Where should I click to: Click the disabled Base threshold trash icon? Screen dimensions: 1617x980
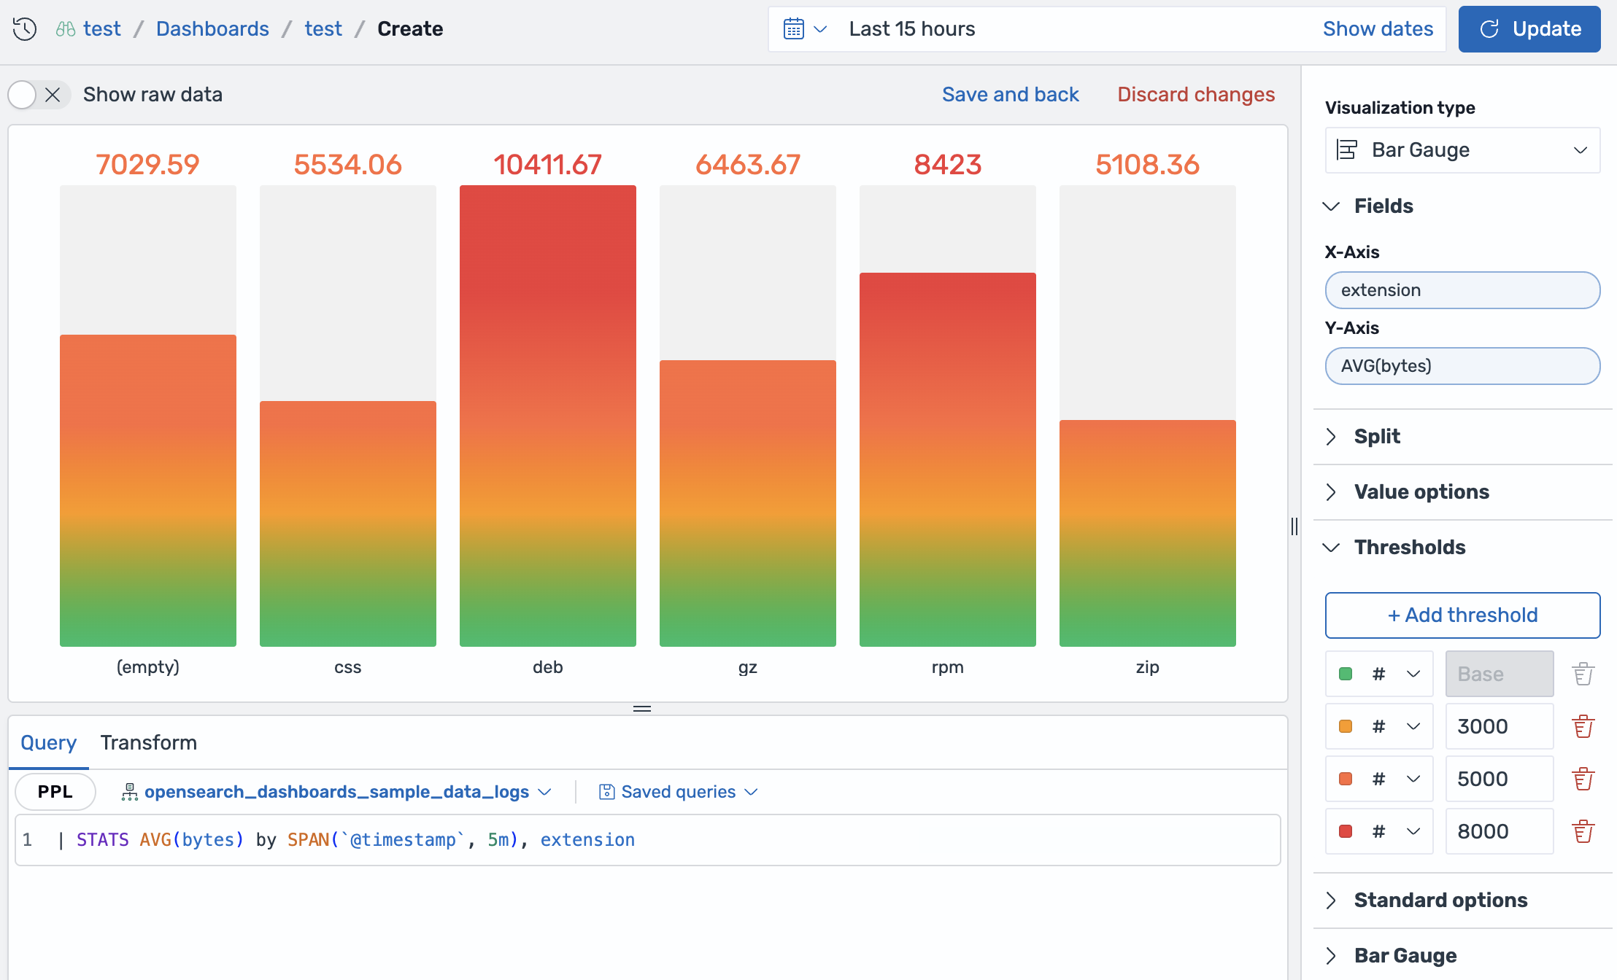[1583, 674]
